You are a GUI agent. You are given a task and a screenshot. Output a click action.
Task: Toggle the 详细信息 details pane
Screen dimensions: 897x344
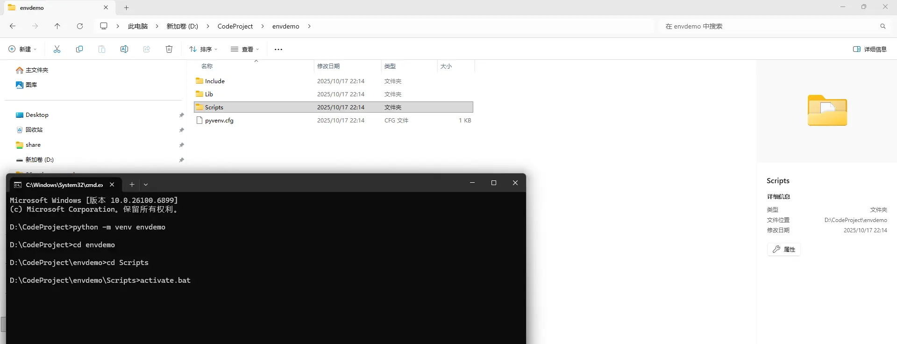click(x=870, y=49)
